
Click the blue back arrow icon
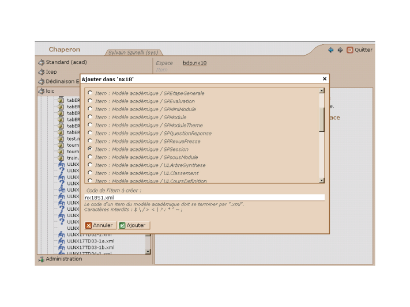point(331,50)
